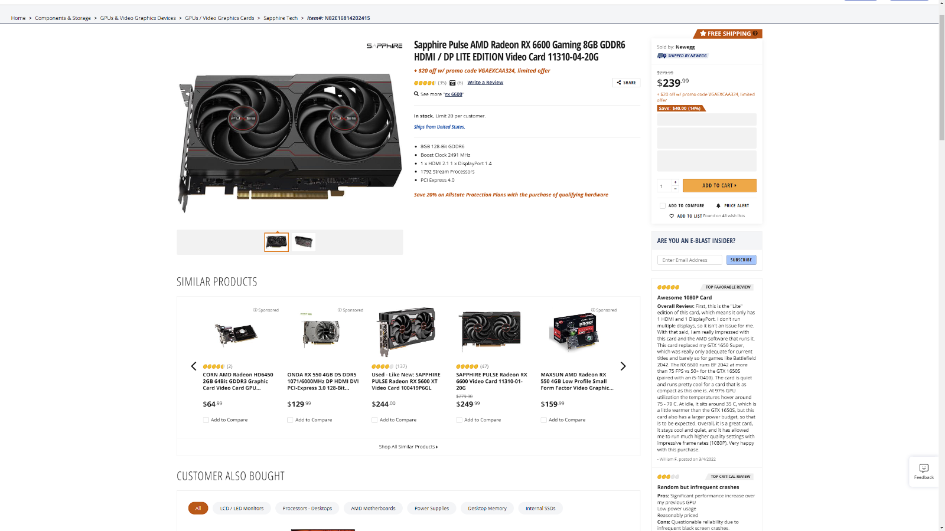The height and width of the screenshot is (531, 945).
Task: Check the Add to Compare box in the buy panel
Action: (662, 206)
